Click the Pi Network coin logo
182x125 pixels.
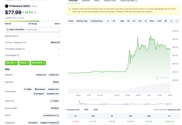tap(7, 6)
